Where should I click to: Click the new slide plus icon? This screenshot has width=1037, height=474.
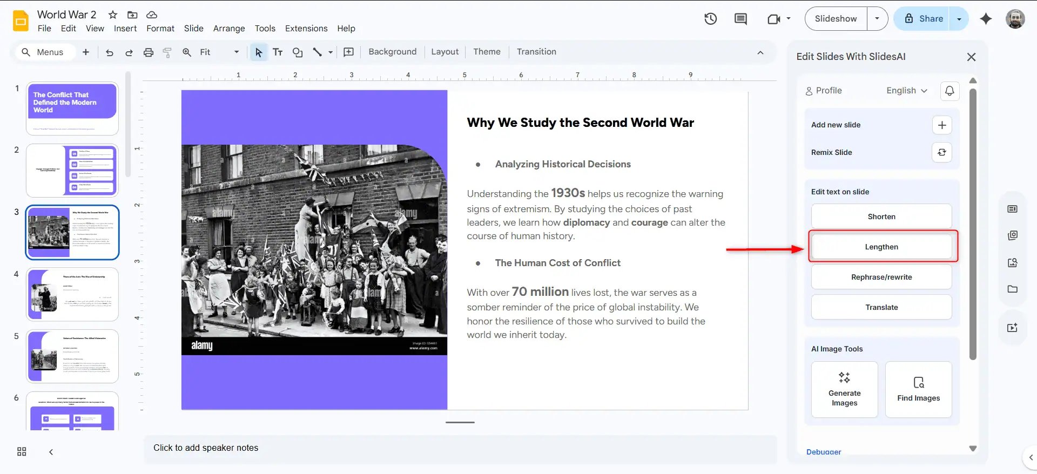85,52
